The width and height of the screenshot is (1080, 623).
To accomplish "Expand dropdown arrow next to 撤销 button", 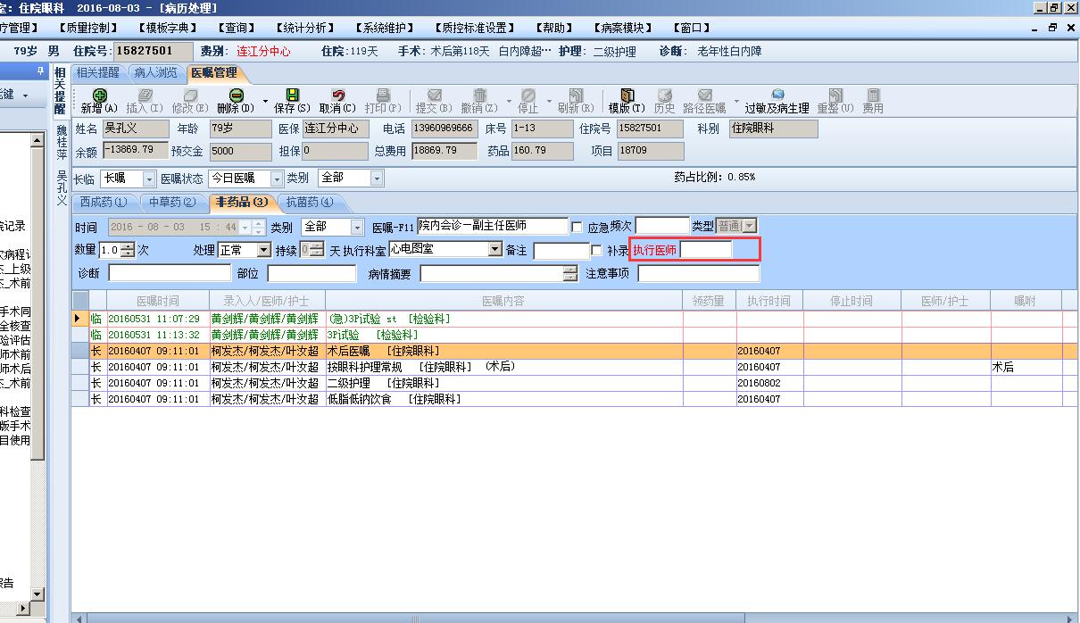I will pyautogui.click(x=509, y=101).
